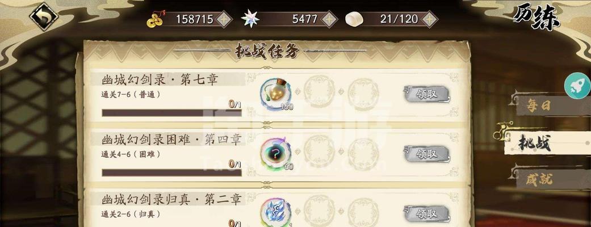
Task: Inspect the mystery question-mark orb reward
Action: (x=275, y=154)
